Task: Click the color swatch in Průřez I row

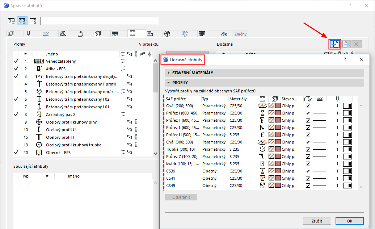Action: click(278, 113)
